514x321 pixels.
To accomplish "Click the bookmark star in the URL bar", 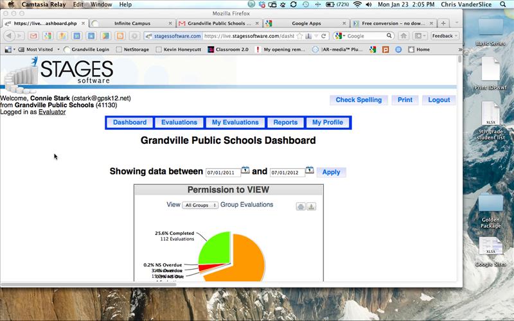I will pos(299,36).
